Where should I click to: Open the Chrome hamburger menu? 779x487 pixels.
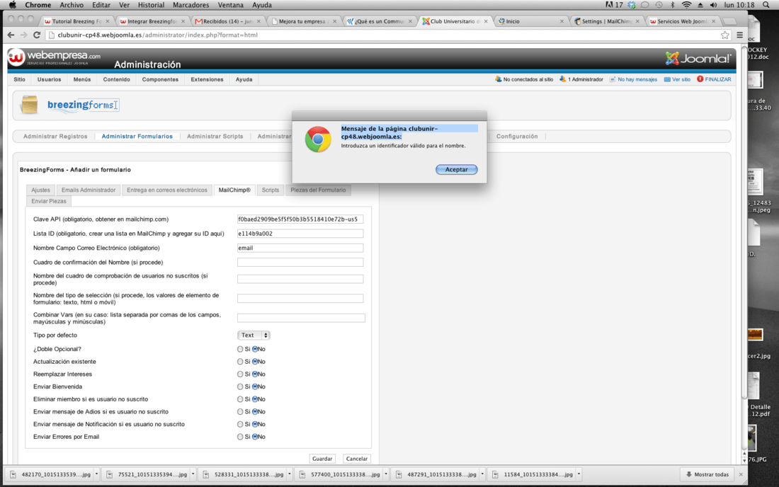740,35
